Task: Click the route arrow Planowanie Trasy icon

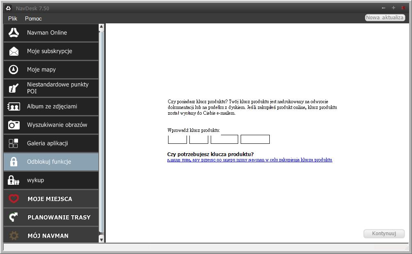Action: tap(14, 217)
